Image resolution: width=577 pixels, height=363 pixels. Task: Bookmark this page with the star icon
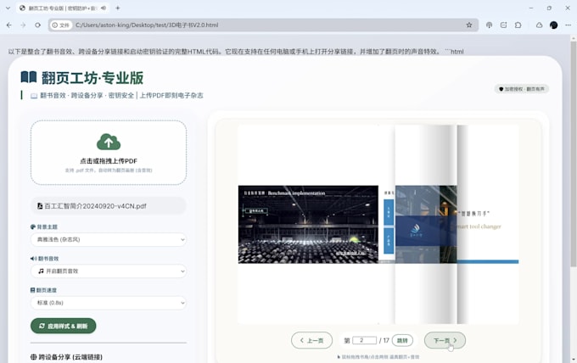pos(468,25)
